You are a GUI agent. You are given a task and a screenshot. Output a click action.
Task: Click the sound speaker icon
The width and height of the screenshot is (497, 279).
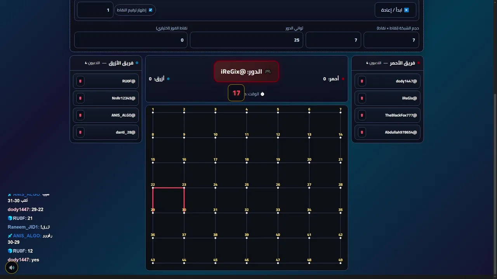coord(12,267)
